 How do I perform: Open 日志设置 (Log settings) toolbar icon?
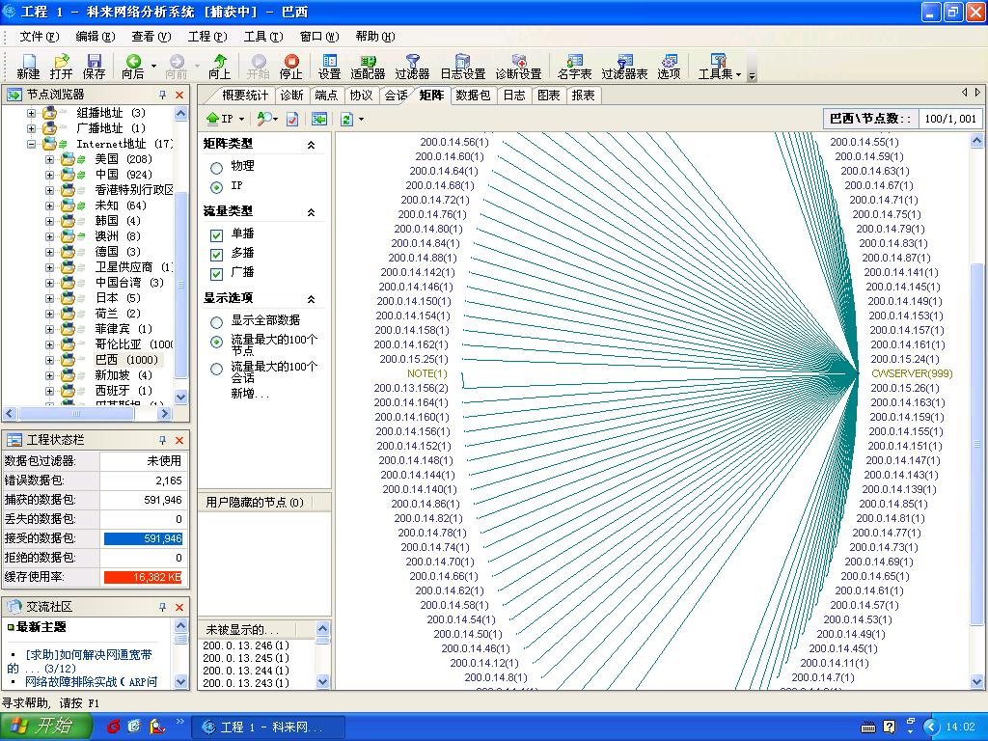tap(462, 66)
